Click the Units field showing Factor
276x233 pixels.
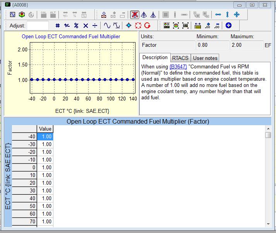click(x=168, y=45)
